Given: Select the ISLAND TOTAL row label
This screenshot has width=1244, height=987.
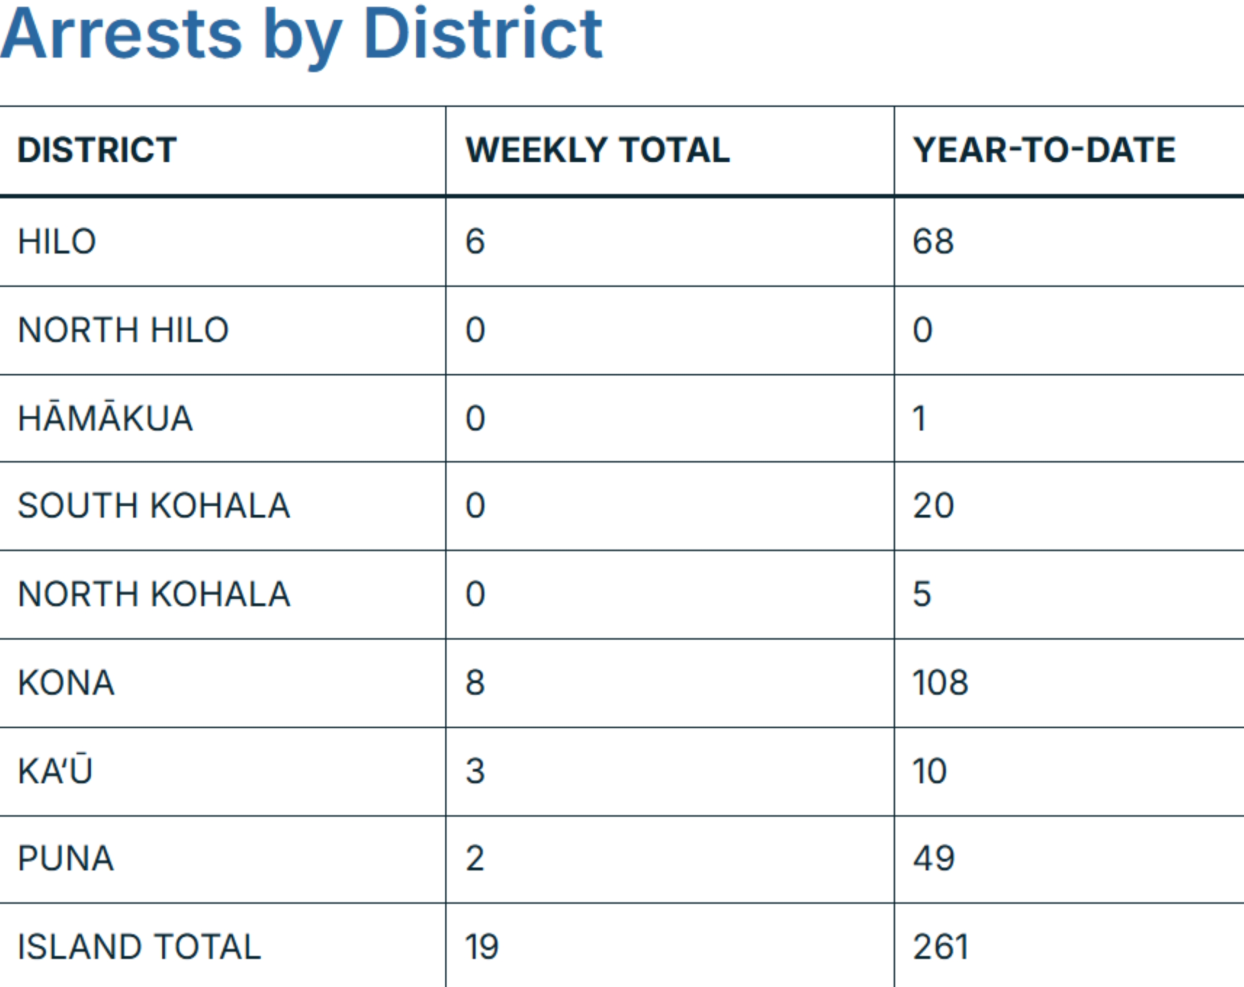Looking at the screenshot, I should coord(139,947).
